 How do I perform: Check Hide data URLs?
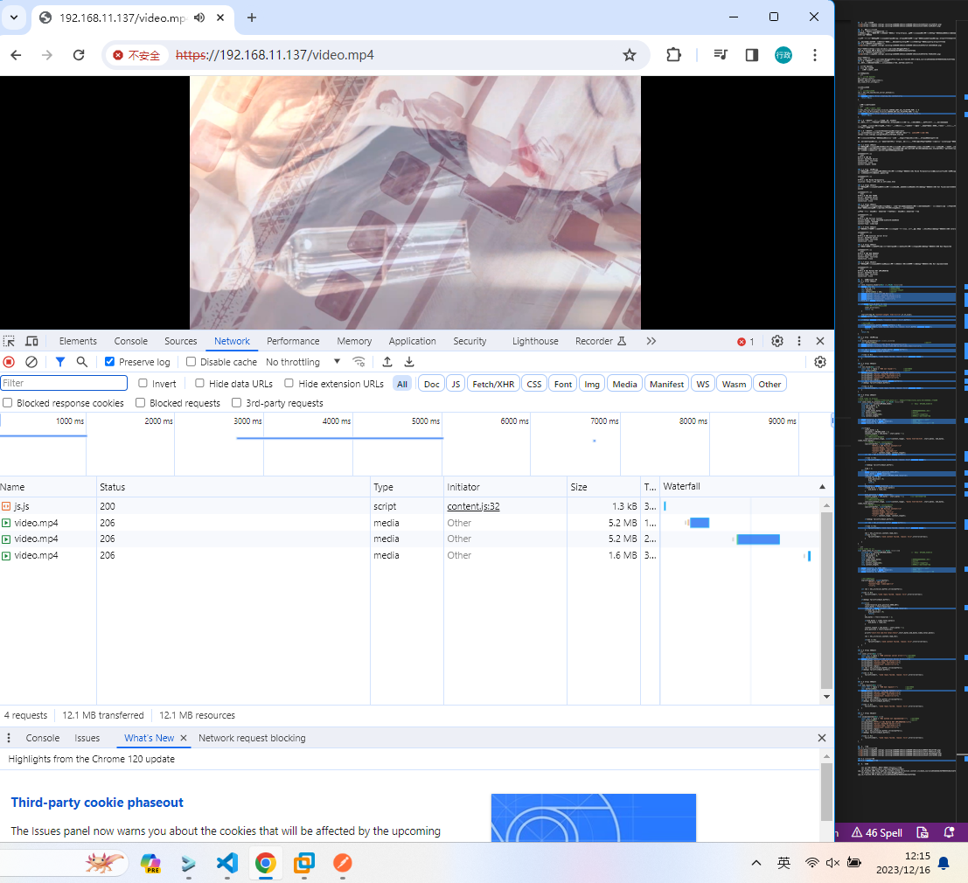click(199, 383)
